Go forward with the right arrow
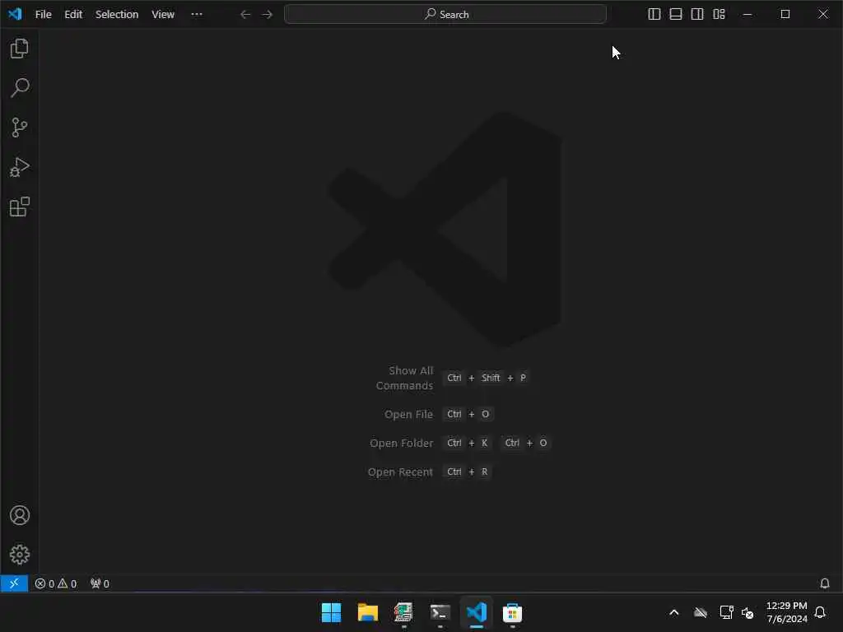The image size is (843, 632). pos(268,15)
